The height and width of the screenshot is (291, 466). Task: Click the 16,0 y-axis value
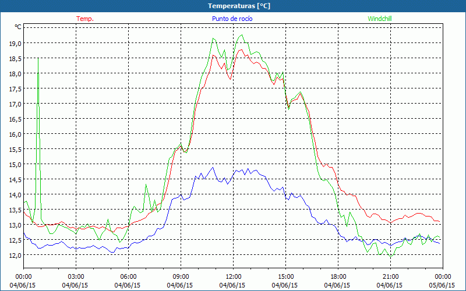click(16, 134)
